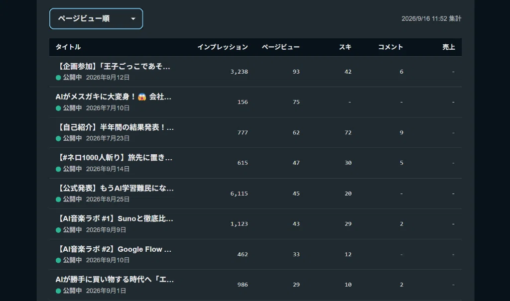Click the 72 likes value
This screenshot has width=510, height=301.
348,133
